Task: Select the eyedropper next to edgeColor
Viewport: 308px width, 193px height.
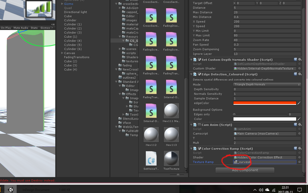Action: (x=299, y=103)
